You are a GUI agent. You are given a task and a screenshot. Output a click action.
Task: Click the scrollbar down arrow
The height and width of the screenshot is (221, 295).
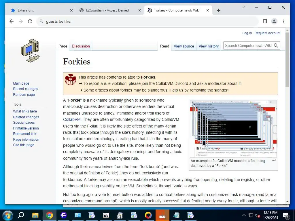pyautogui.click(x=287, y=202)
